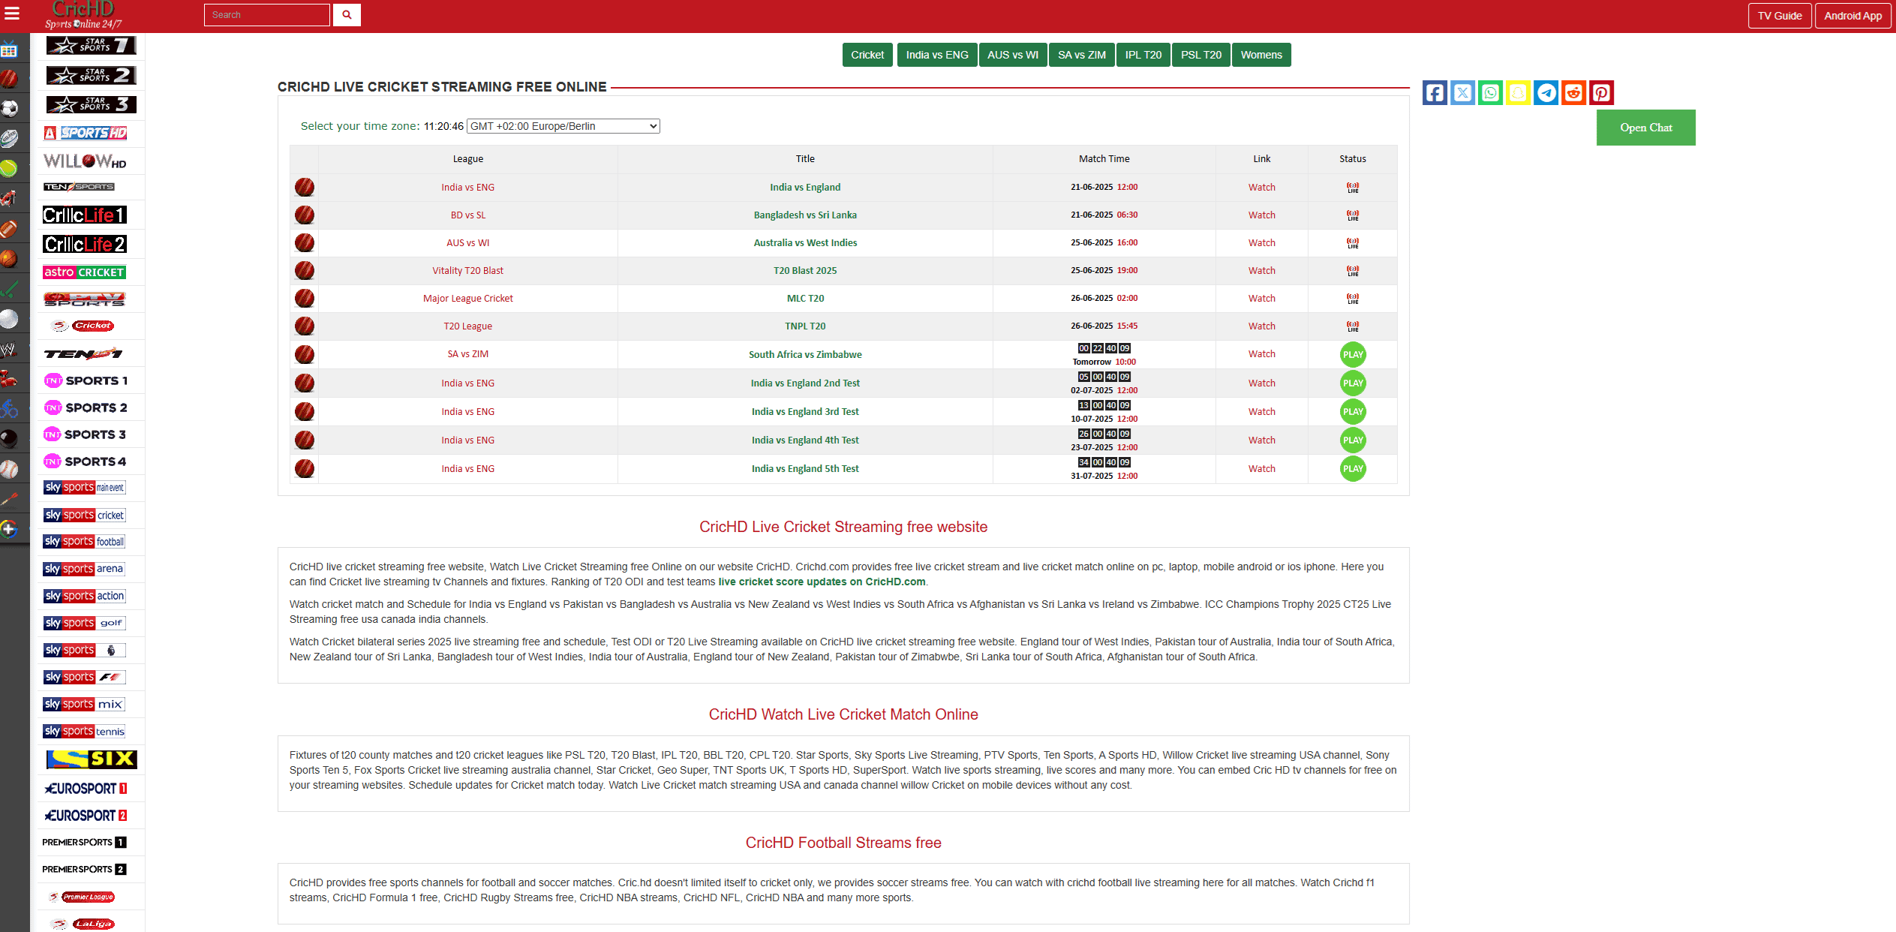Open the Willow HD channel logo
Viewport: 1896px width, 932px height.
click(85, 161)
